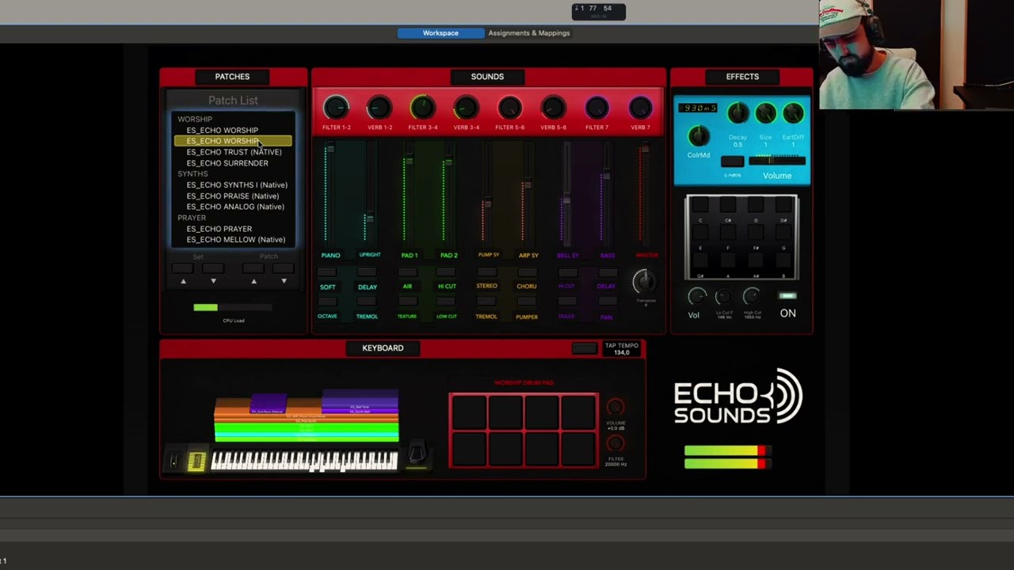1014x570 pixels.
Task: Click the TAP TEMPO button
Action: point(585,348)
